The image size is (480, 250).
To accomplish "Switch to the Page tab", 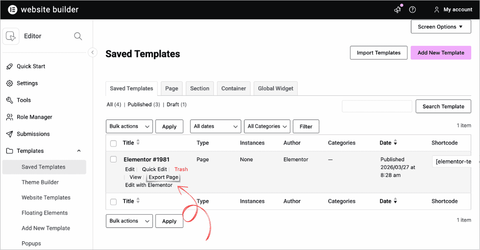I will point(172,88).
